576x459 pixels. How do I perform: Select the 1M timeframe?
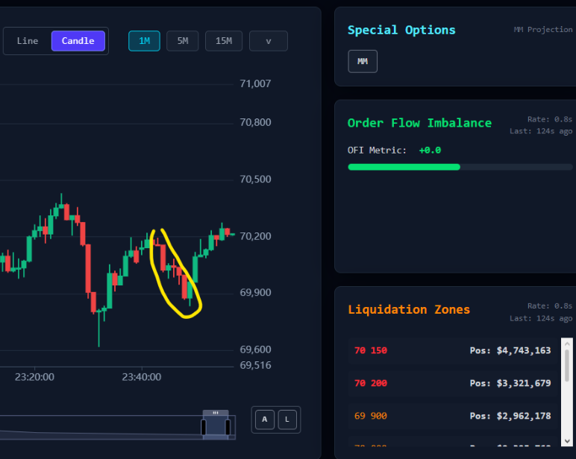click(x=144, y=41)
